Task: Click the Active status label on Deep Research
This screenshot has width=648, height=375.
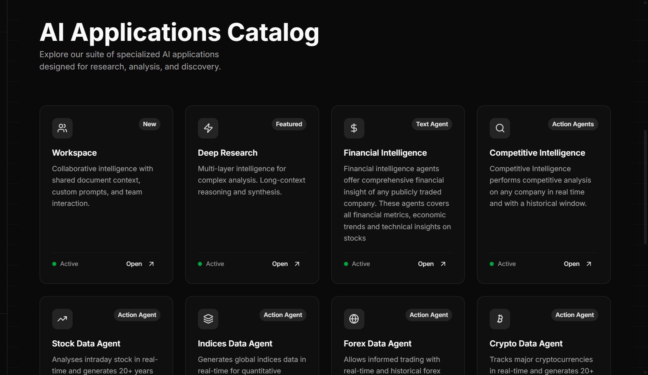Action: [215, 264]
